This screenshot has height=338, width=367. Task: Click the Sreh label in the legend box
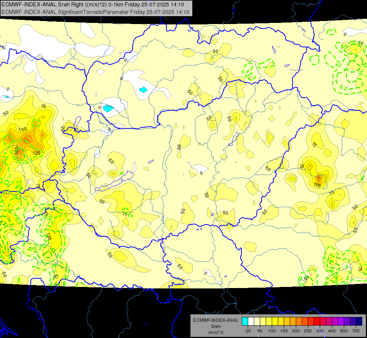tap(216, 326)
